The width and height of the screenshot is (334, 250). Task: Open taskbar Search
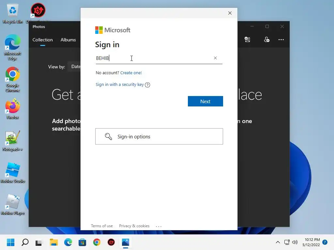coord(25,242)
